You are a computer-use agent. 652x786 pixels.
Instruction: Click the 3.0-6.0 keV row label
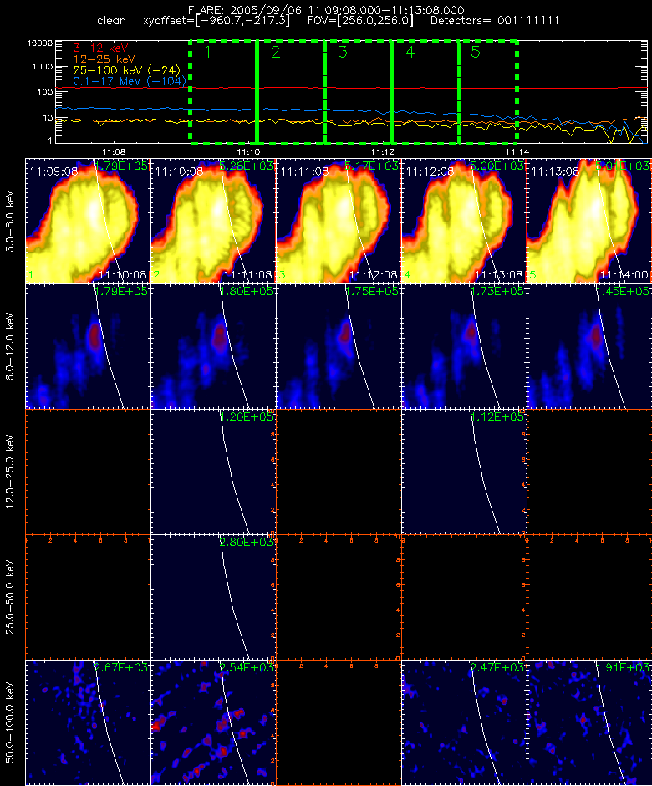pyautogui.click(x=10, y=221)
